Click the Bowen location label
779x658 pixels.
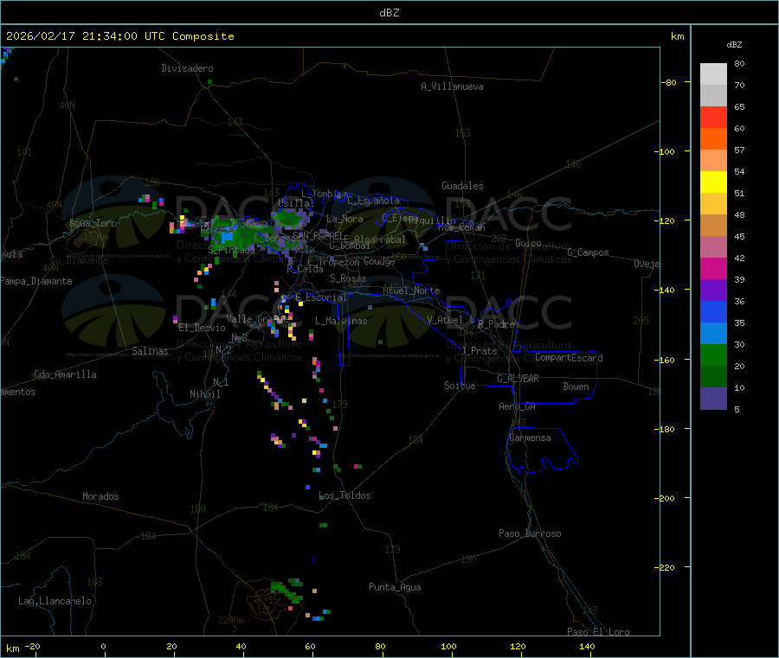click(x=576, y=386)
